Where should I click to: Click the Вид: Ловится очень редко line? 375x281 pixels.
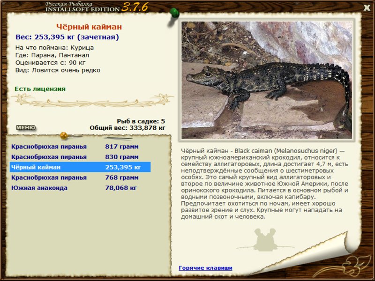(x=58, y=70)
